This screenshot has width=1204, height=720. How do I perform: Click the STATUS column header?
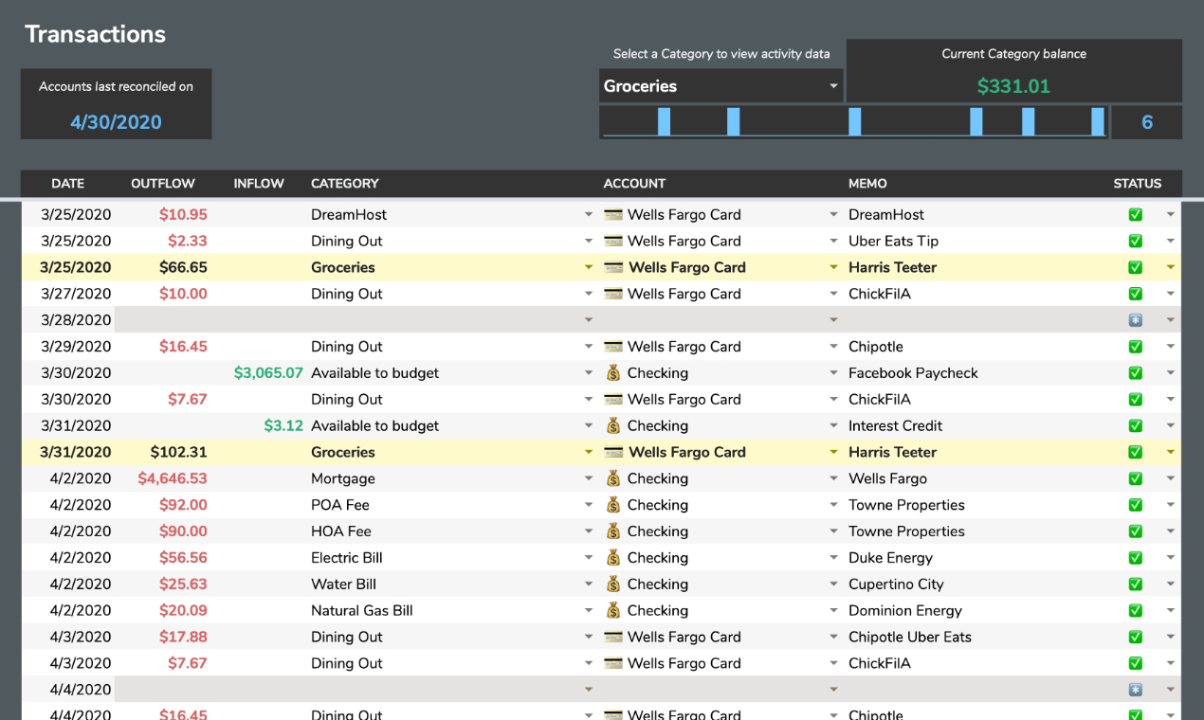pyautogui.click(x=1138, y=184)
